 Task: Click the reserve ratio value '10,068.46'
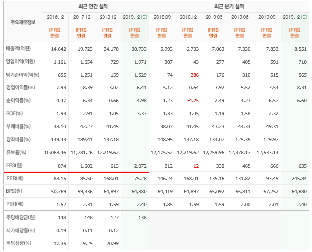[x=55, y=153]
